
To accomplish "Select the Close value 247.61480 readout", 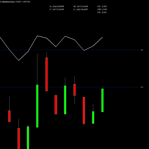I will tap(57, 10).
